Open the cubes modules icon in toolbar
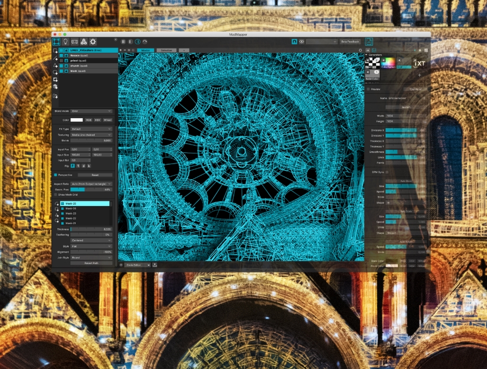Image resolution: width=487 pixels, height=369 pixels. click(x=83, y=41)
